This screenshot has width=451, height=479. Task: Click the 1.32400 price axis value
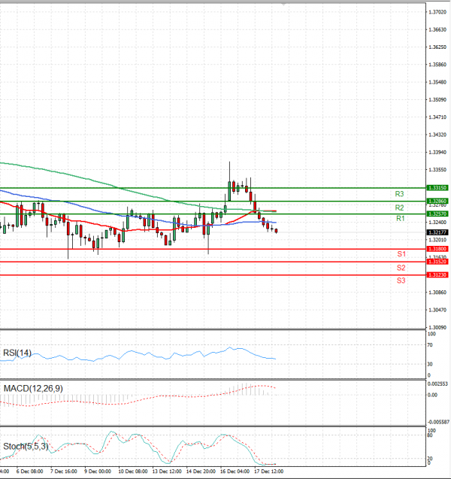437,222
